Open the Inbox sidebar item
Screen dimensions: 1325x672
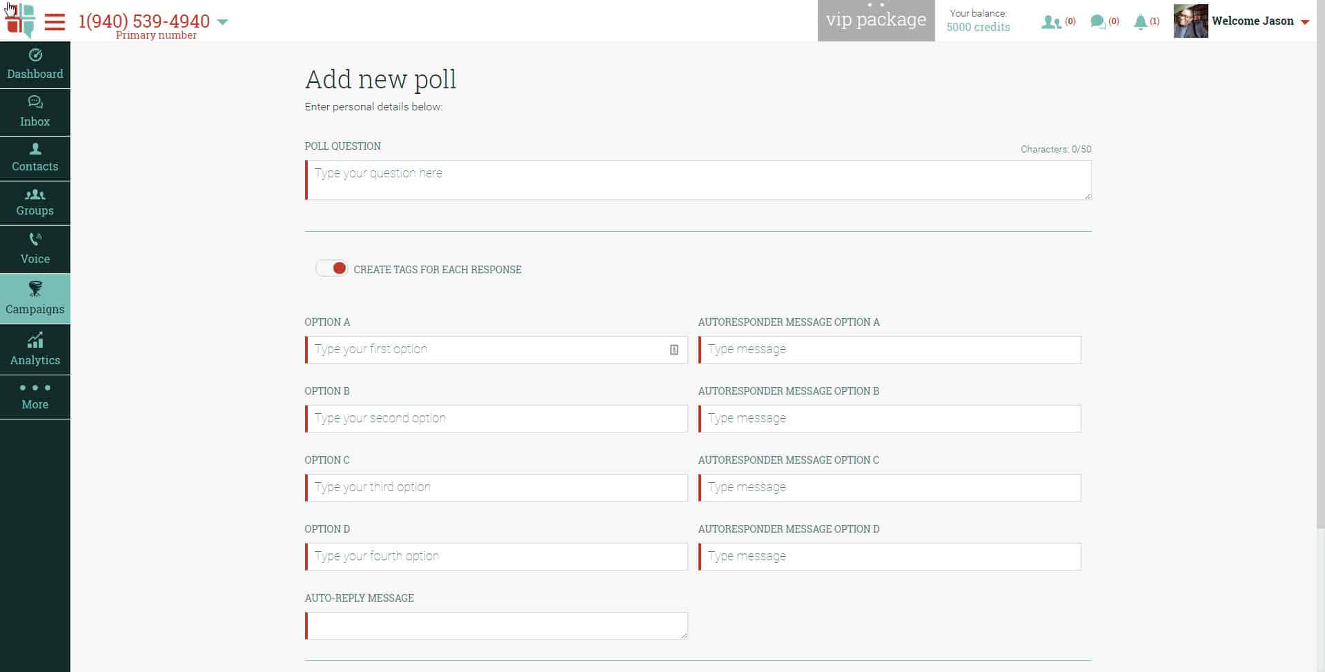click(x=35, y=112)
